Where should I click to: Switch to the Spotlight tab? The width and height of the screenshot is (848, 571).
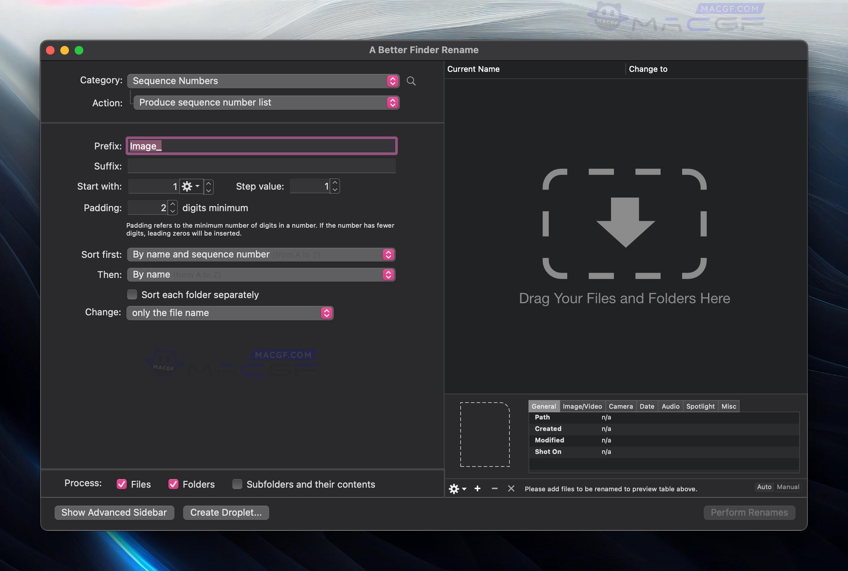coord(700,406)
